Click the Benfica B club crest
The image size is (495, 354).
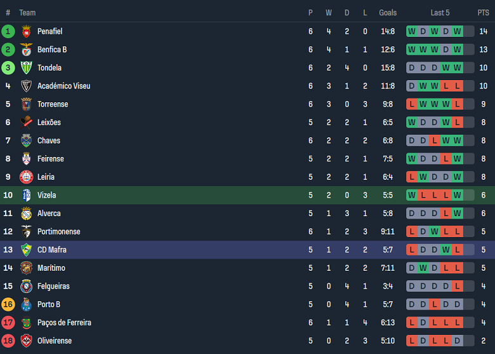point(26,50)
